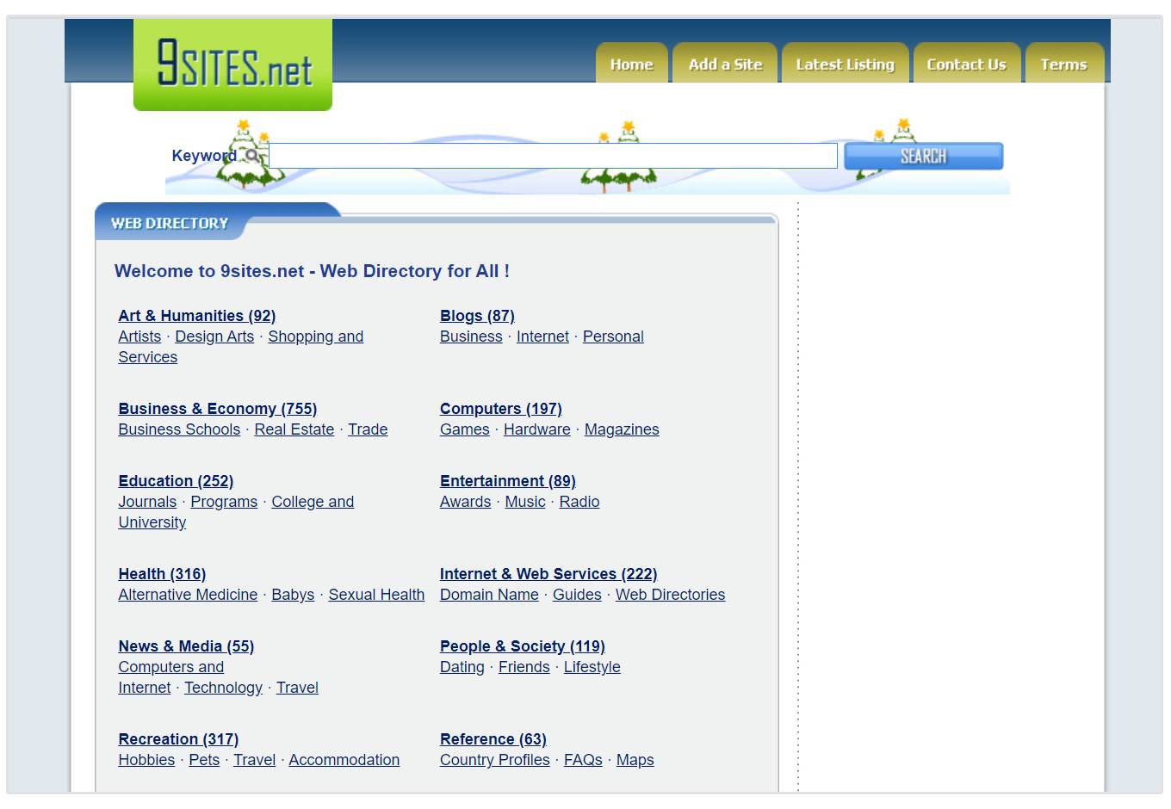Open the Home tab

(x=631, y=65)
